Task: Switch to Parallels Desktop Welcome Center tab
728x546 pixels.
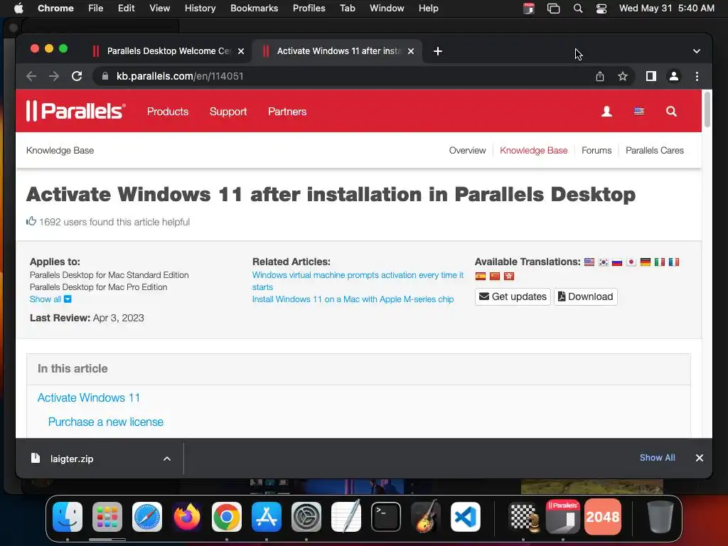Action: [x=168, y=51]
